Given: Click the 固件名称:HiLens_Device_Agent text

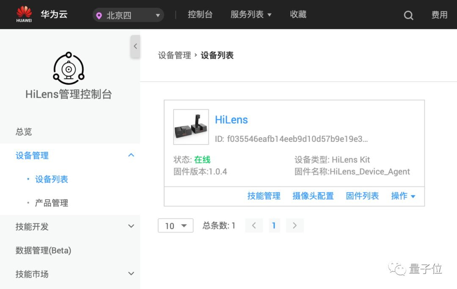Looking at the screenshot, I should [x=352, y=172].
